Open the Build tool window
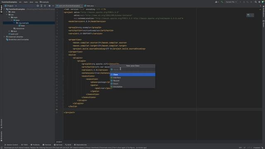Viewport: 265px width, 149px height. tap(68, 145)
